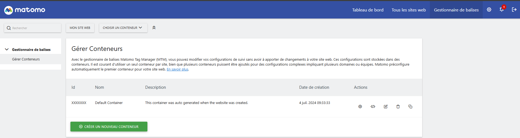Follow the En savoir plus link
This screenshot has height=138, width=520.
177,69
